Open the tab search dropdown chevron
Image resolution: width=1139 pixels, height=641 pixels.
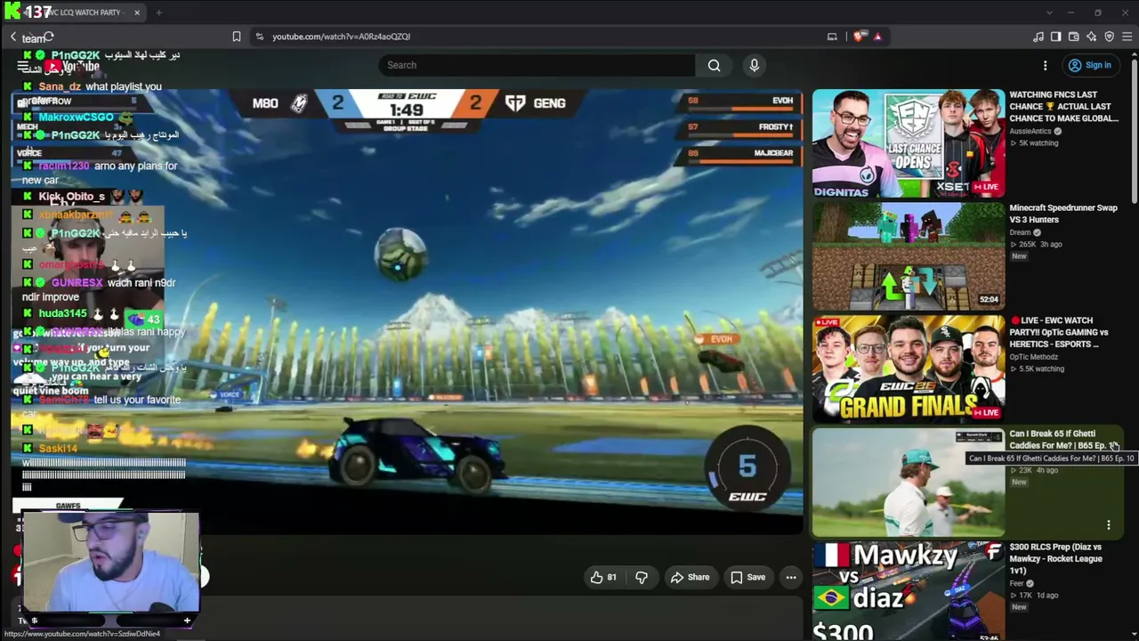point(1049,12)
